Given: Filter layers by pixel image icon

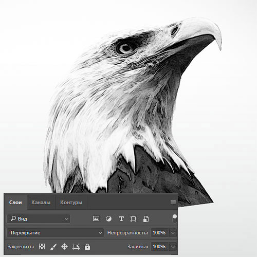Looking at the screenshot, I should point(96,218).
